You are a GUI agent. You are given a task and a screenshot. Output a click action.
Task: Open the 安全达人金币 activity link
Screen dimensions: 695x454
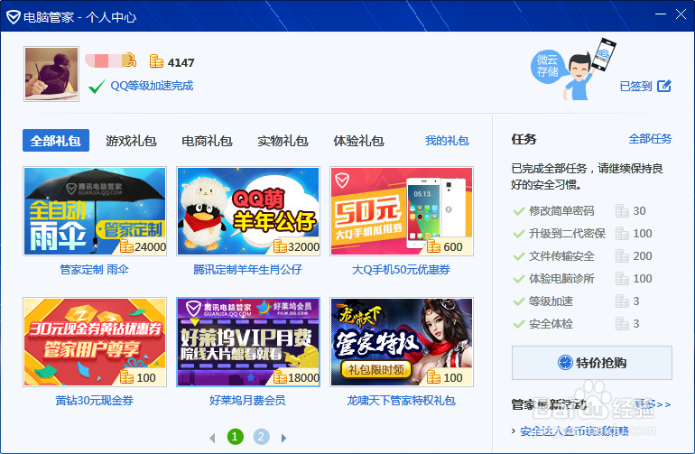coord(574,431)
